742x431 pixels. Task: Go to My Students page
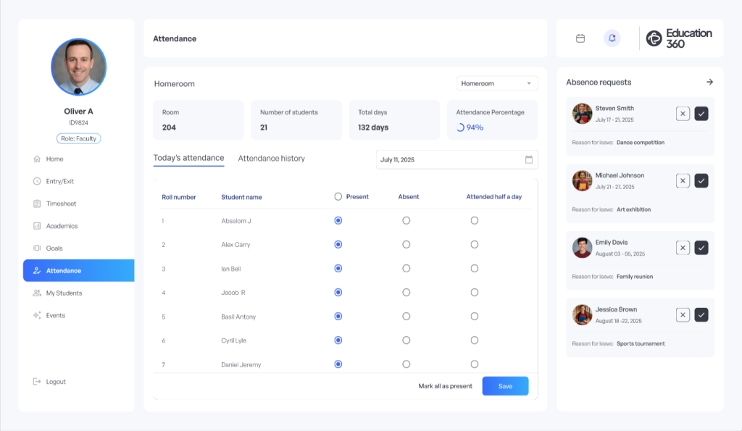[64, 293]
